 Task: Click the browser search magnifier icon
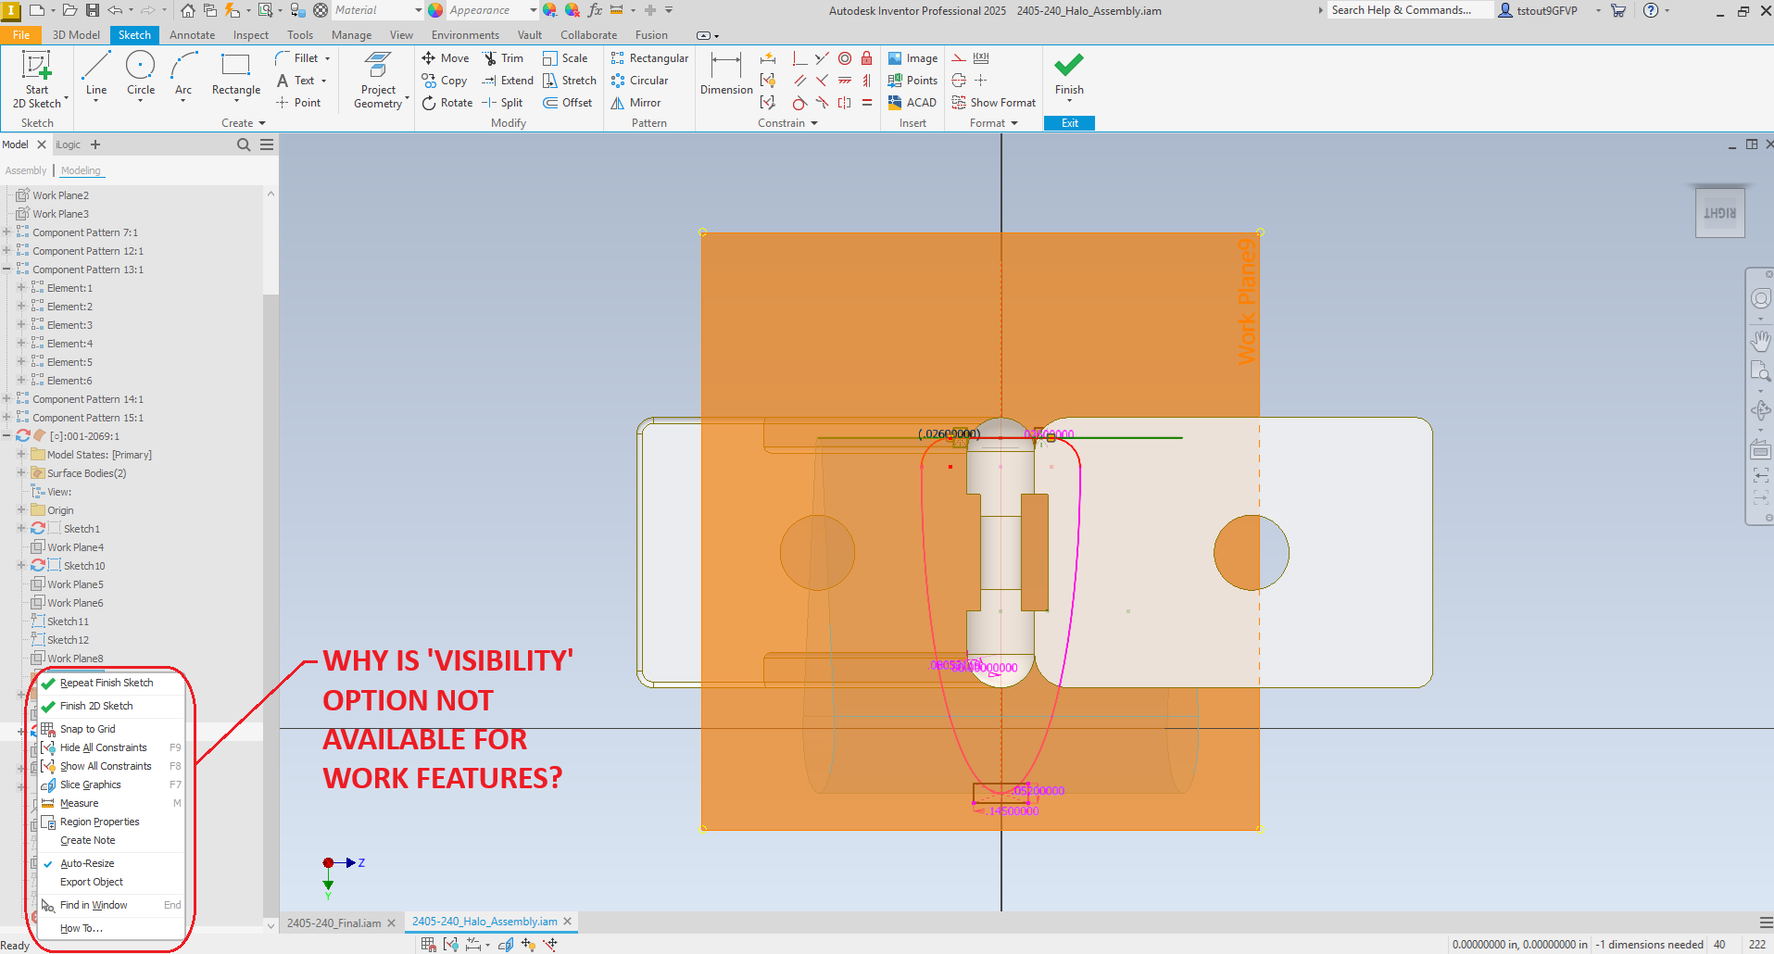[x=244, y=144]
